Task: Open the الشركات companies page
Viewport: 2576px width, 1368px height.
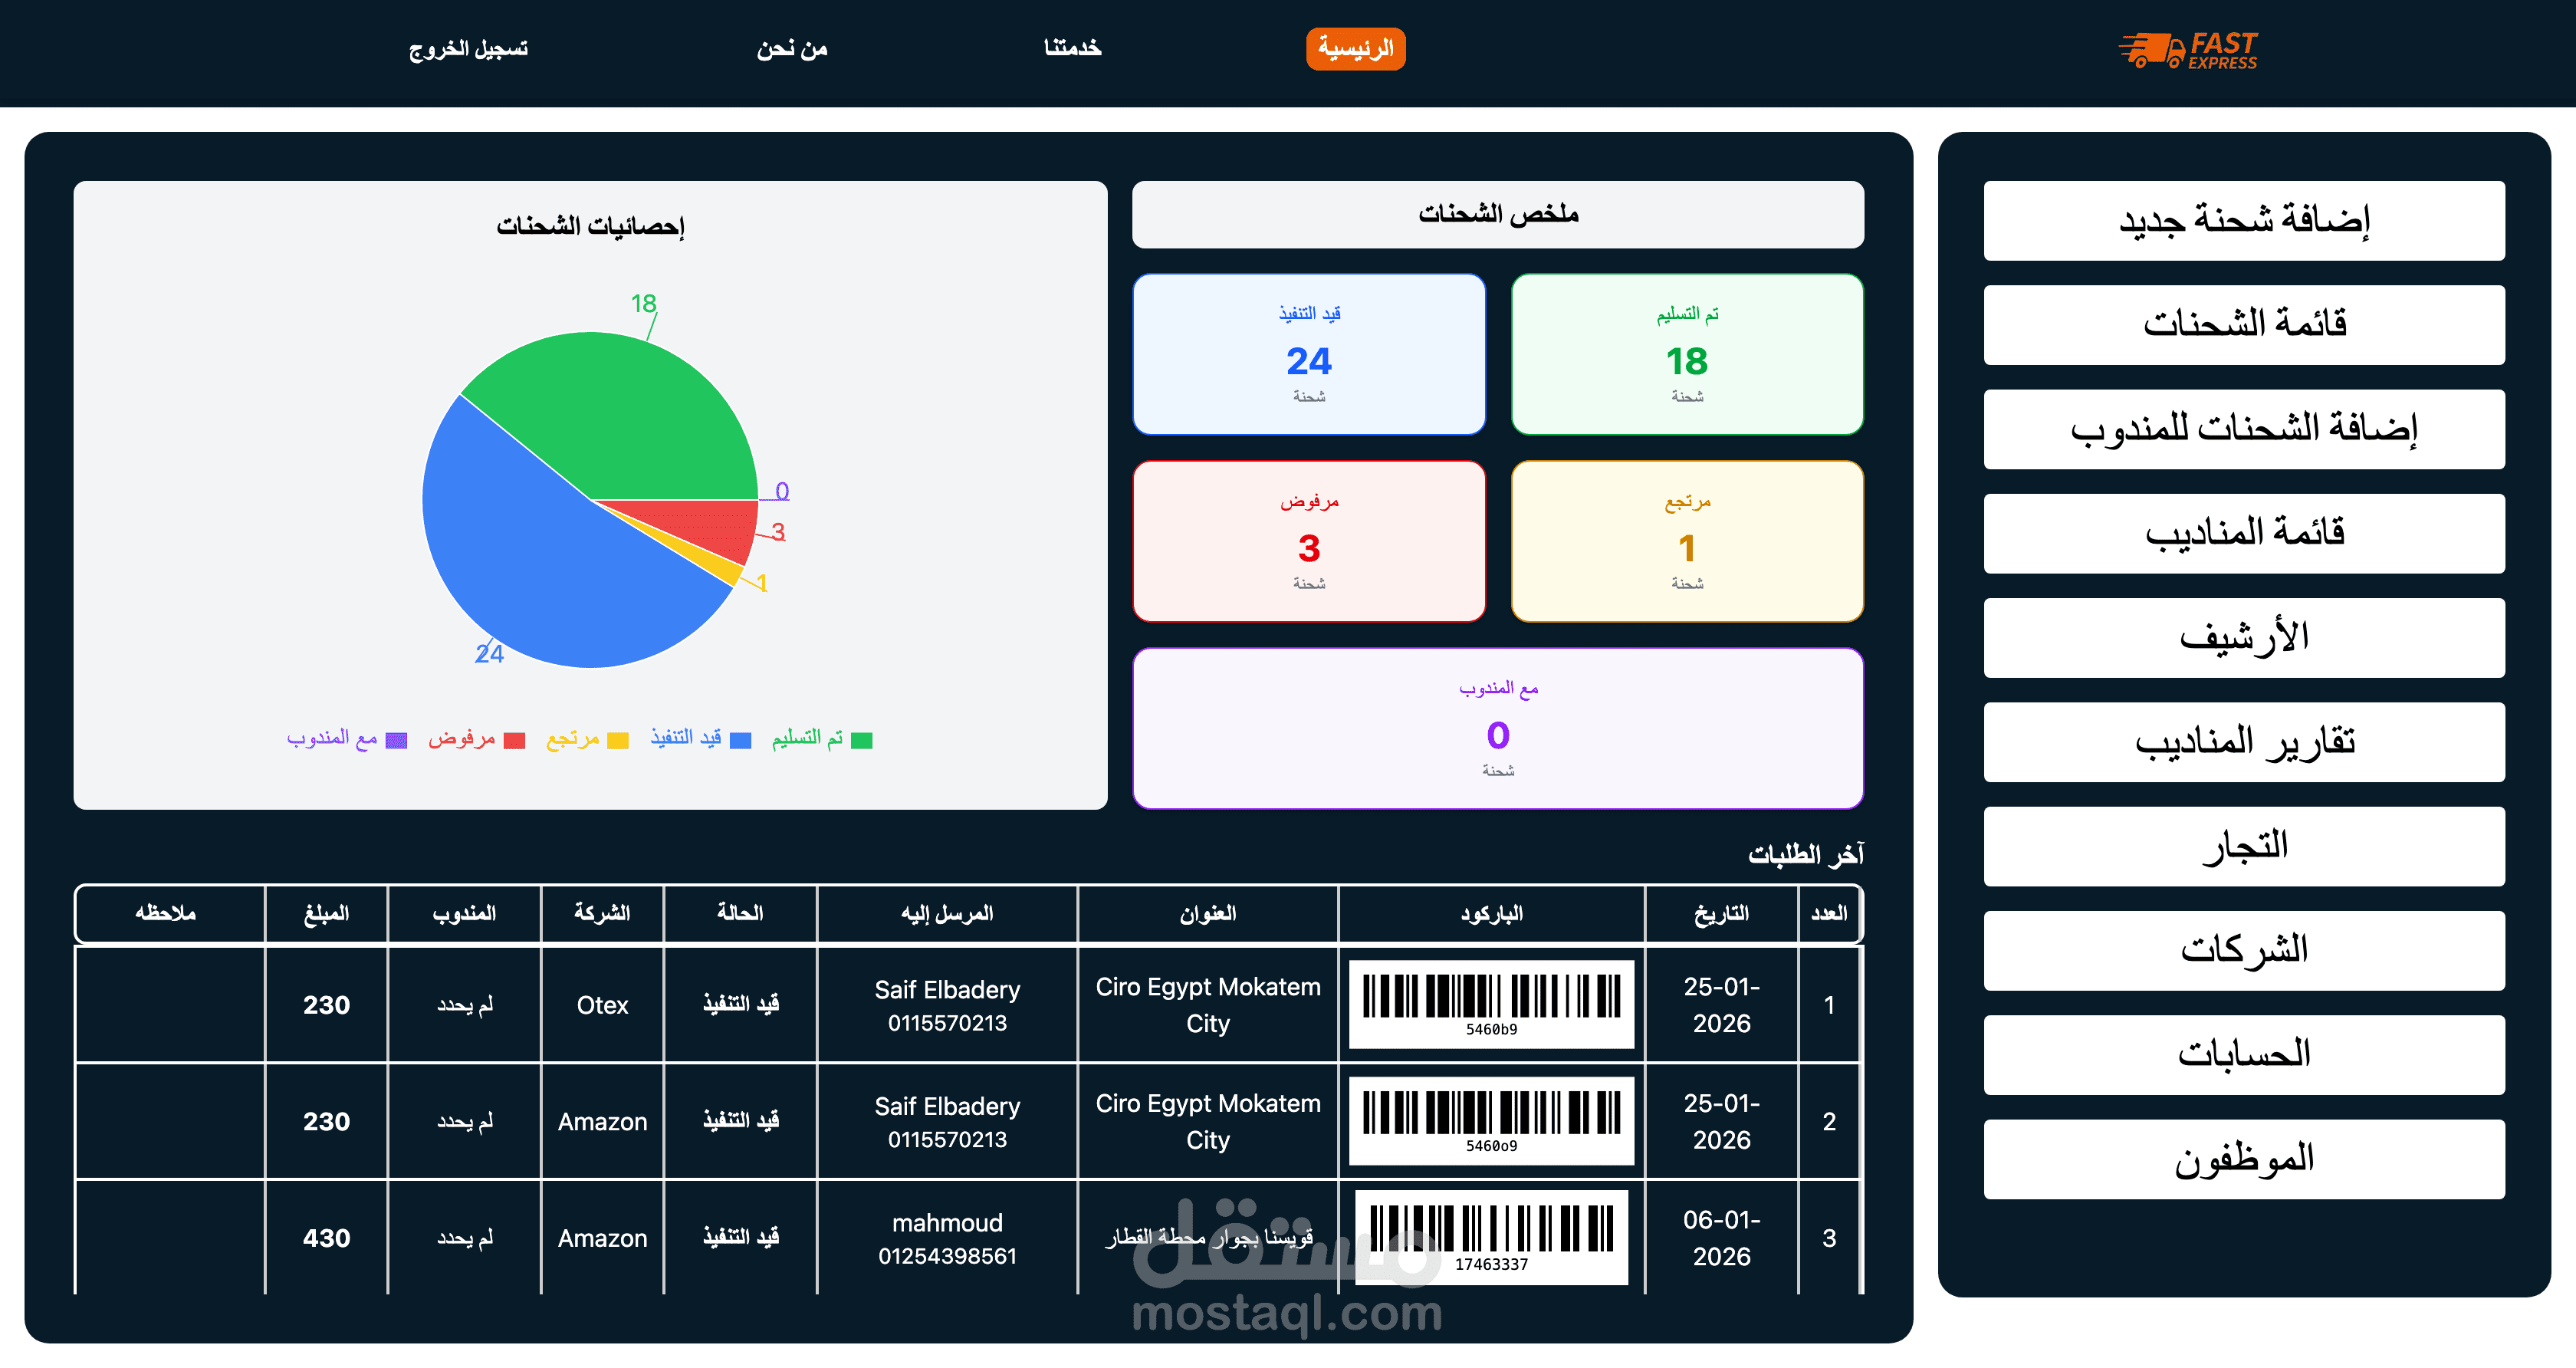Action: click(x=2244, y=951)
